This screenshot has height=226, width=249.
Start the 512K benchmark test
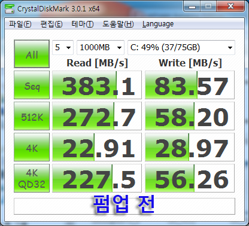pos(32,116)
